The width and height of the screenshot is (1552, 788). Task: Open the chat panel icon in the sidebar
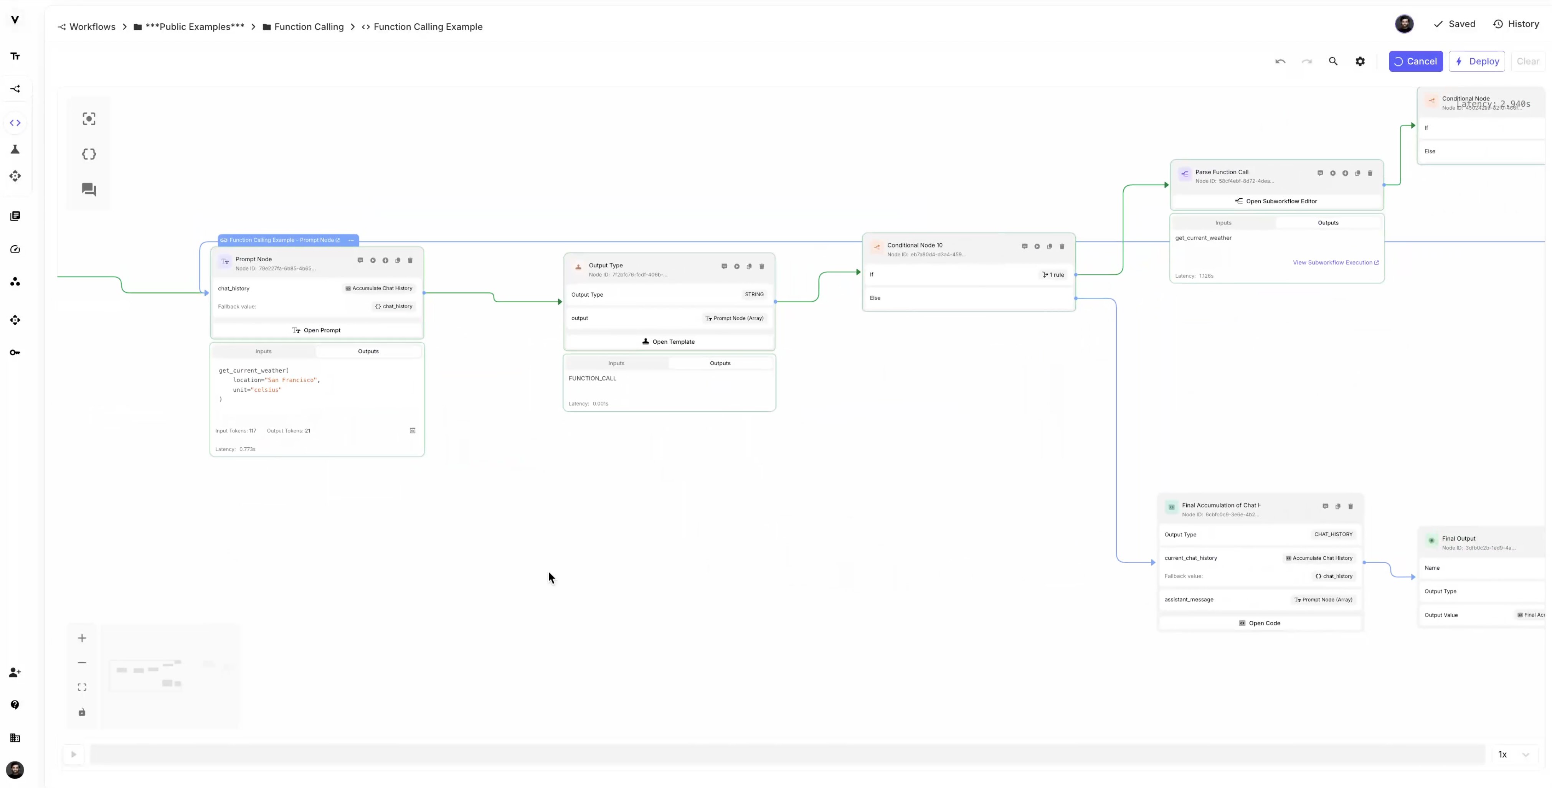[88, 189]
